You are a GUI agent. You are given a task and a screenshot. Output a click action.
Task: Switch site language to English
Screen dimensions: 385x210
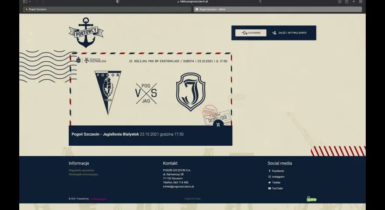coord(188,199)
